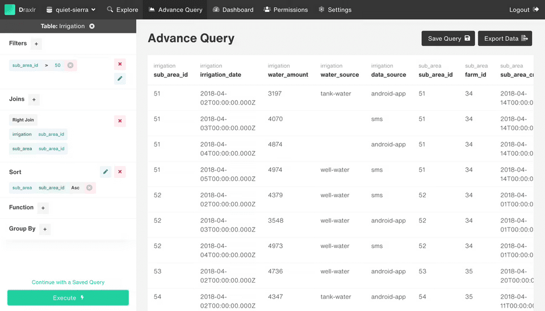
Task: Delete the Right Join with the red X
Action: click(x=120, y=121)
